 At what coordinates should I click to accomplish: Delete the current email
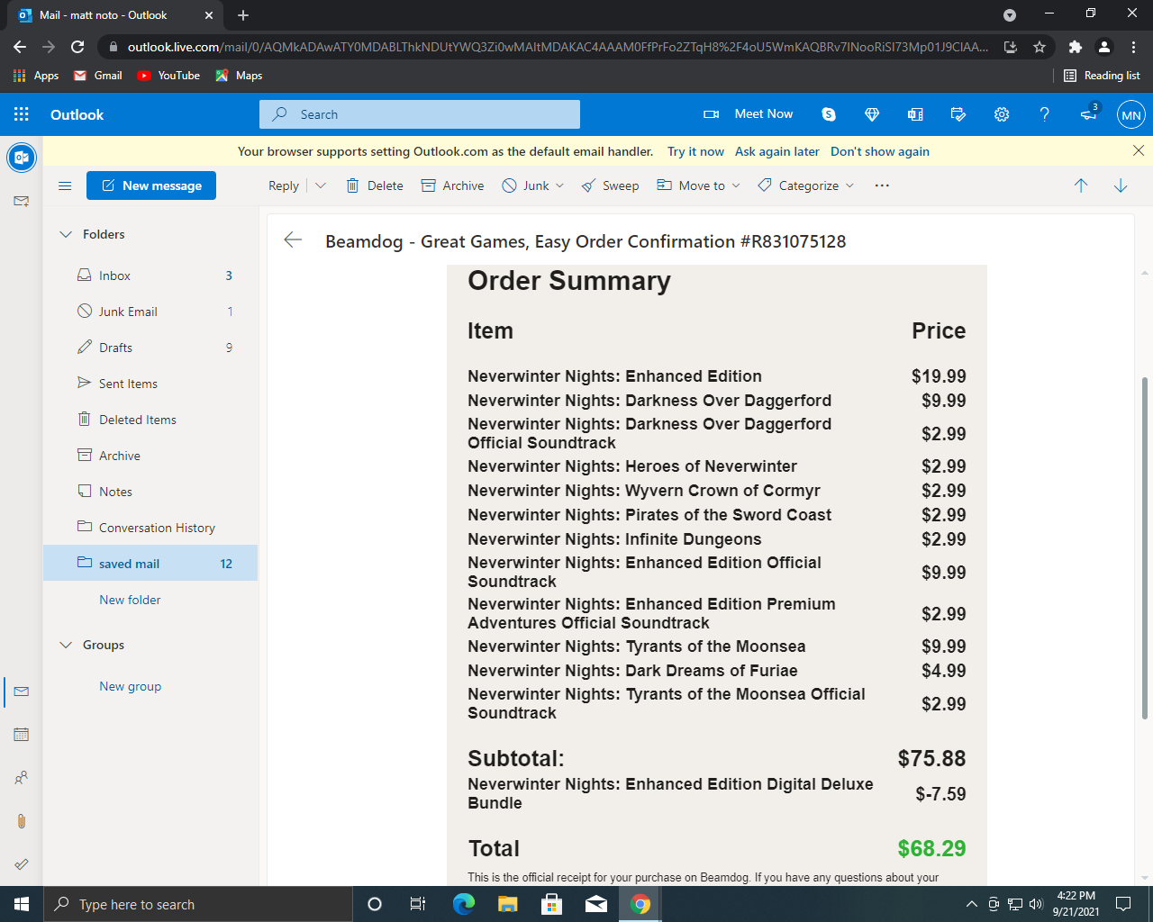click(375, 185)
